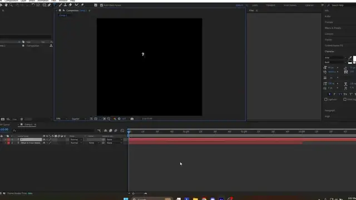The width and height of the screenshot is (356, 200).
Task: Select the Roto Brush tool
Action: click(77, 5)
